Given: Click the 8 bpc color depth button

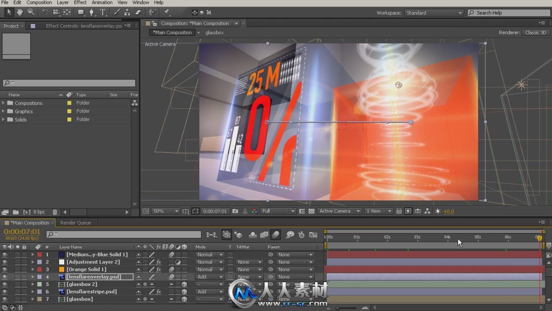Looking at the screenshot, I should pyautogui.click(x=39, y=212).
